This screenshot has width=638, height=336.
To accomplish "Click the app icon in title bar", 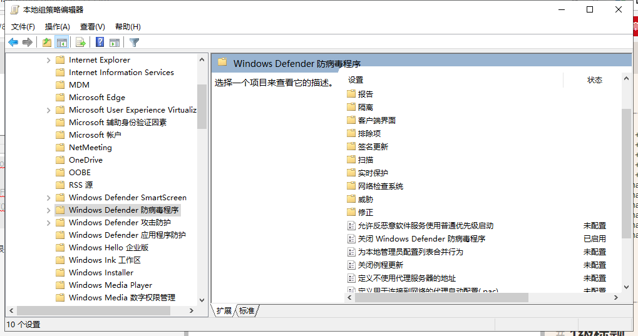I will (x=14, y=9).
